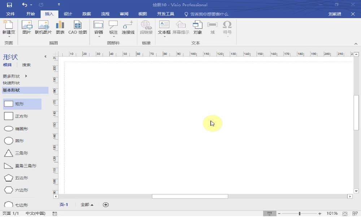The image size is (361, 217).
Task: Open 快速形状 in the Shapes panel
Action: click(x=11, y=83)
